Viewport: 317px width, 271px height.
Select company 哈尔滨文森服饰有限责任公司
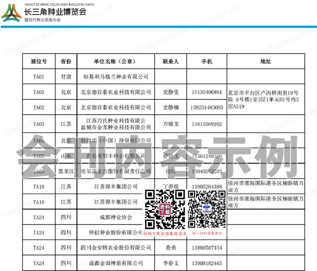pyautogui.click(x=116, y=171)
